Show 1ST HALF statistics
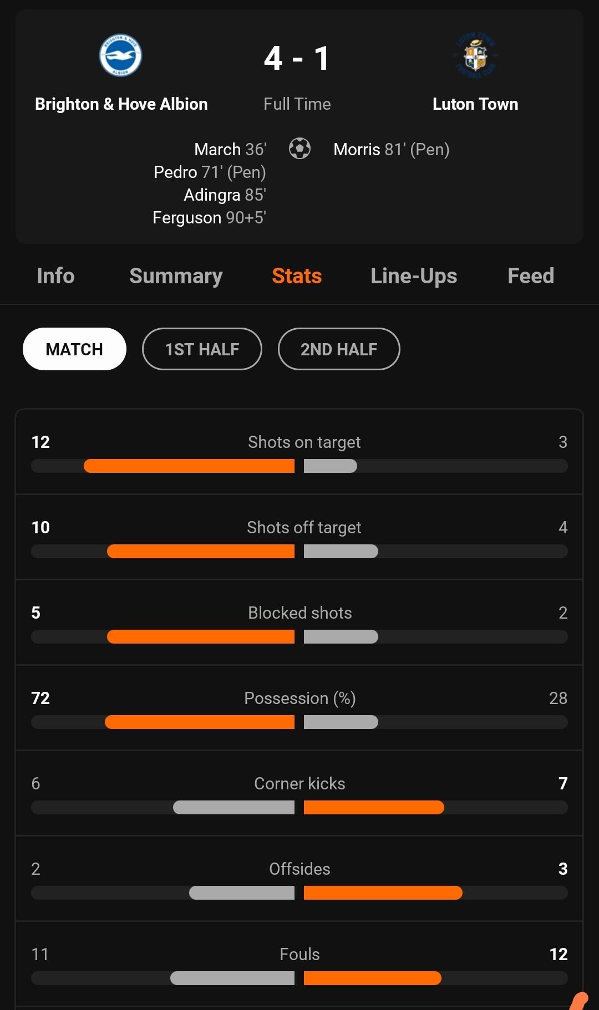The width and height of the screenshot is (599, 1010). [202, 349]
